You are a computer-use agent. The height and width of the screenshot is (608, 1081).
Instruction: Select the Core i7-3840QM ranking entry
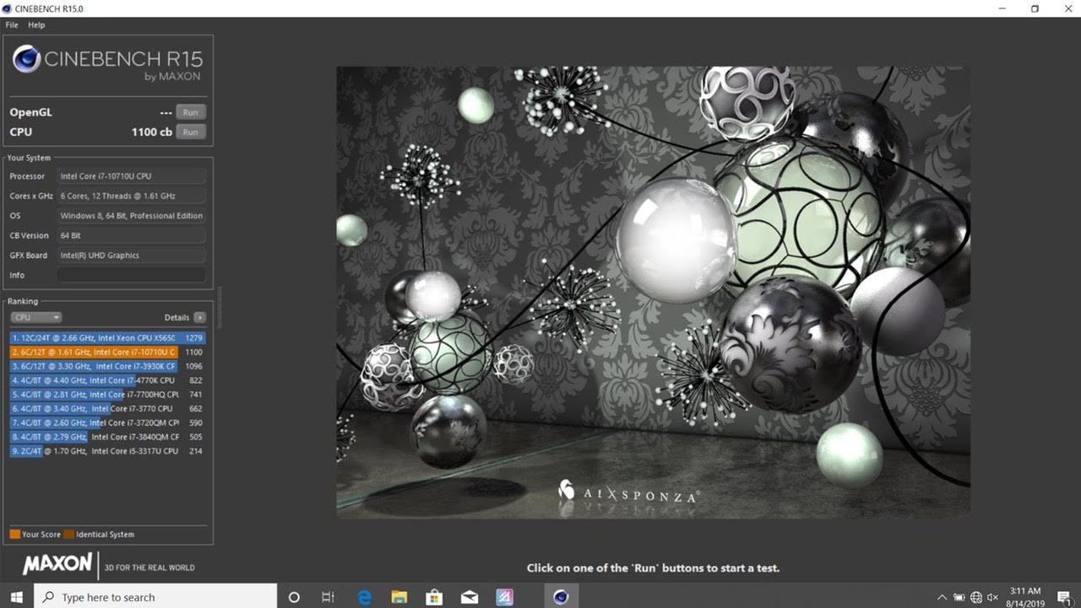click(108, 437)
